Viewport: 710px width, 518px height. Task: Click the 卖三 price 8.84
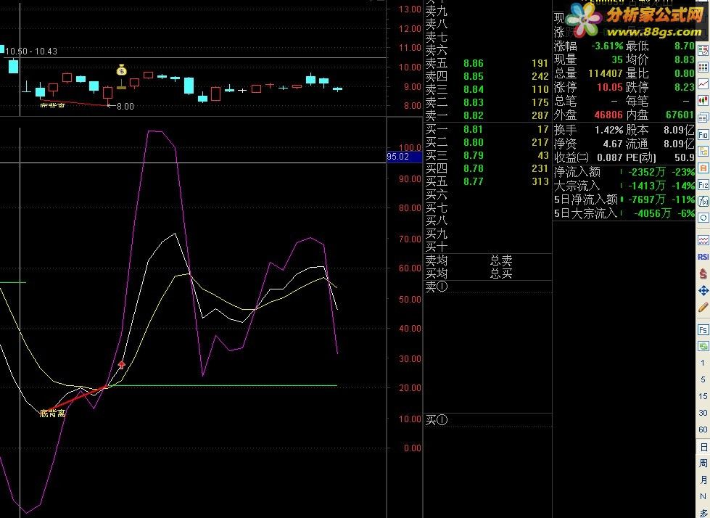pos(473,90)
